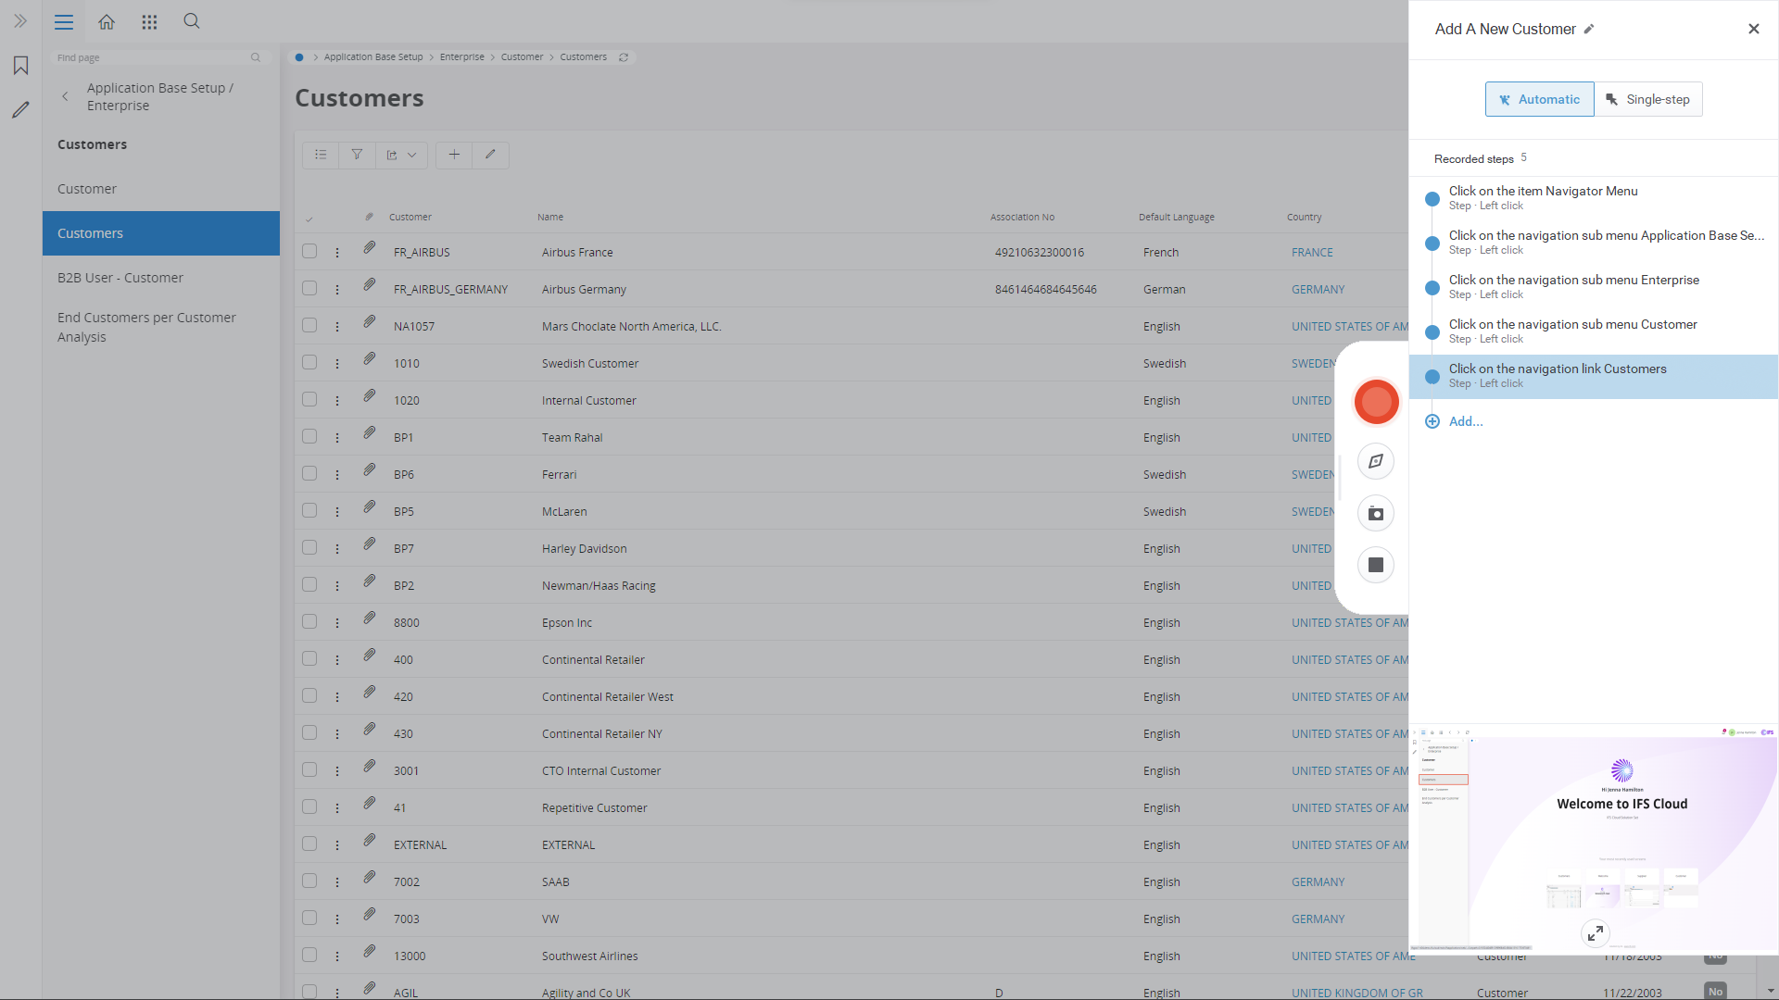This screenshot has width=1779, height=1000.
Task: Click the edit/pencil icon in toolbar
Action: point(488,154)
